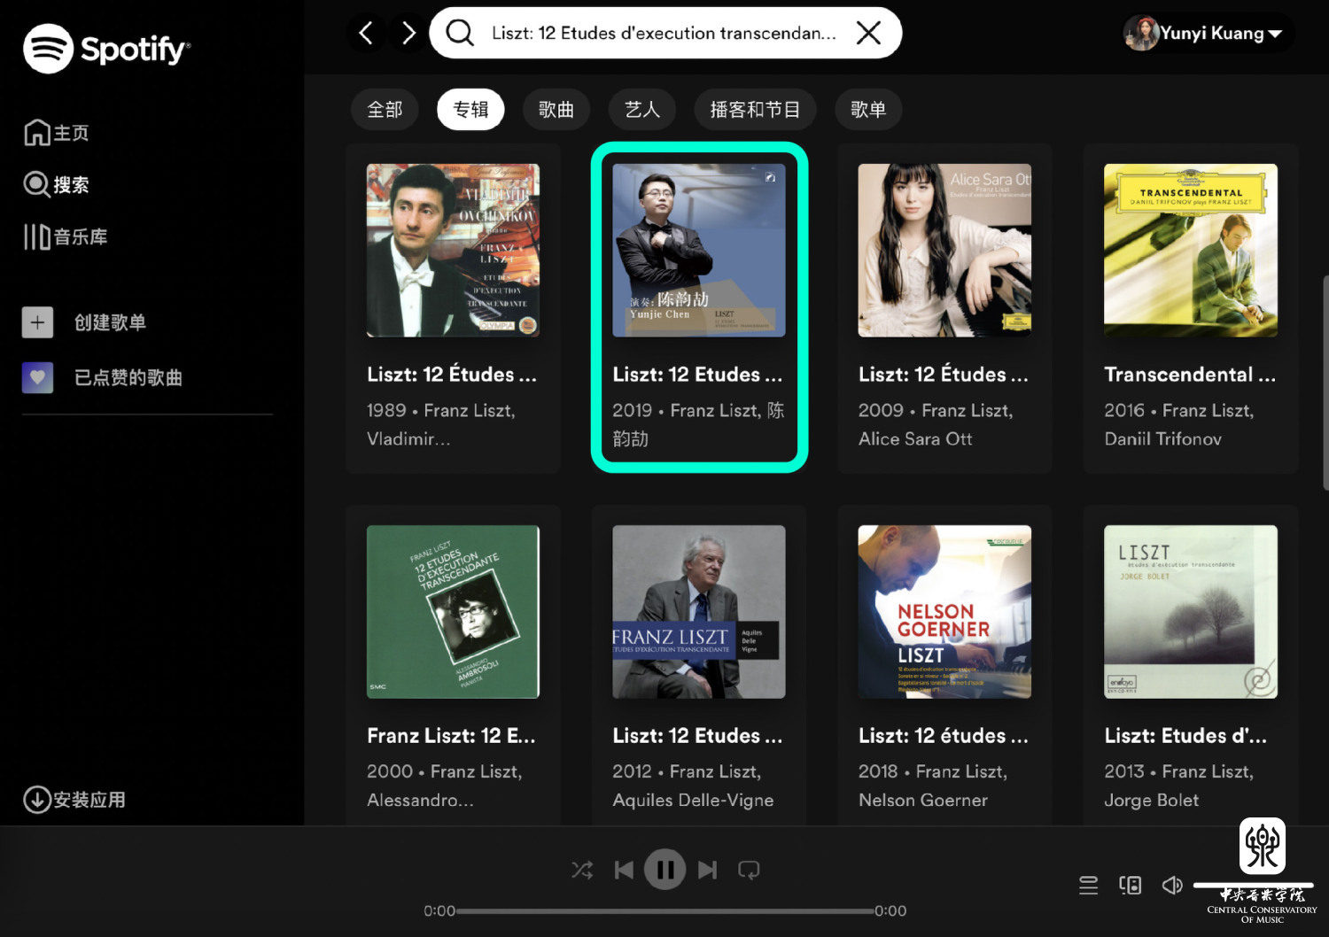Viewport: 1329px width, 937px height.
Task: Pause the current playback
Action: click(665, 870)
